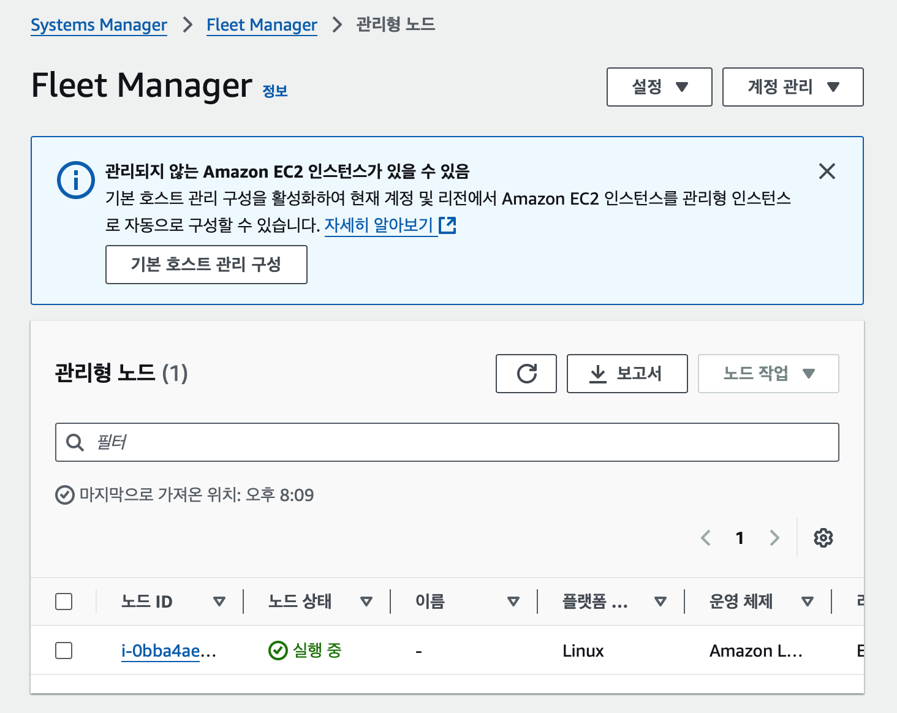This screenshot has height=713, width=897.
Task: Click the Amazon L... OS cell
Action: [x=756, y=651]
